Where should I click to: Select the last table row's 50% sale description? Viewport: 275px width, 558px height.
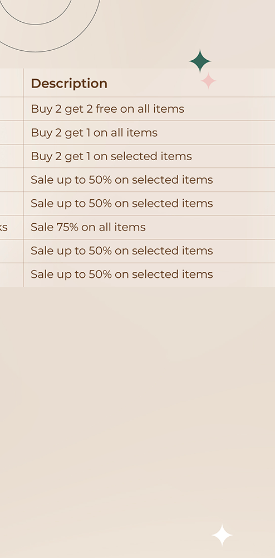tap(122, 274)
